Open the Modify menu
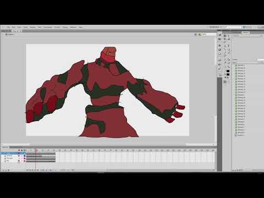Screen dimensions: 264x198 click(x=33, y=27)
